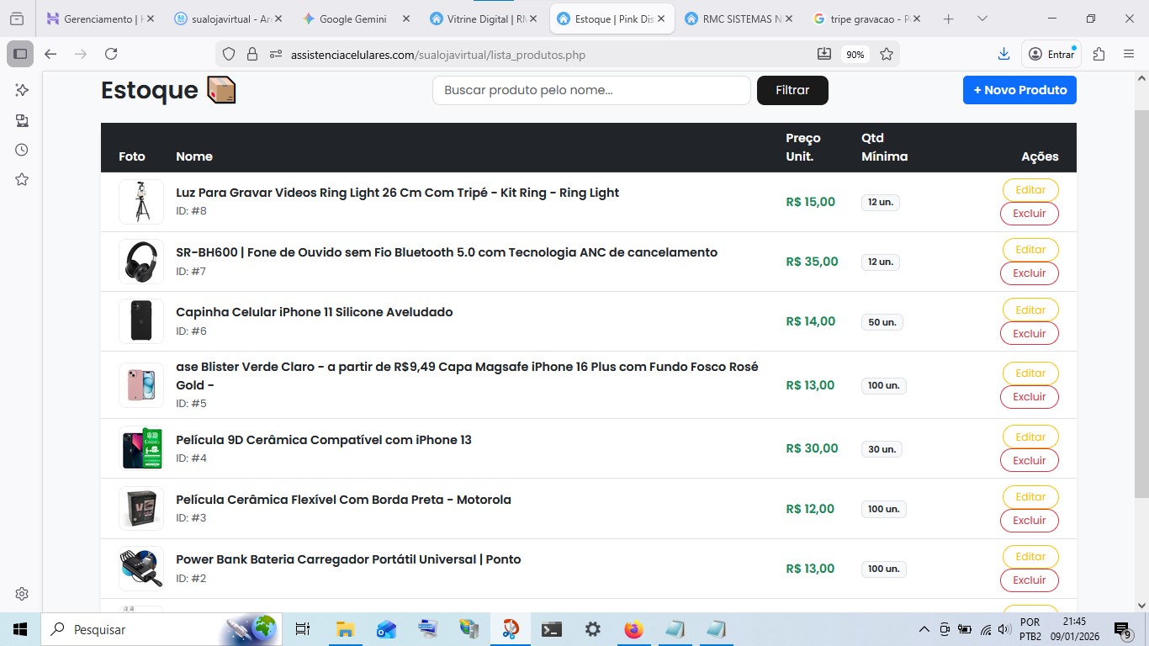Expand the list all tabs dropdown
The image size is (1149, 646).
pyautogui.click(x=982, y=19)
